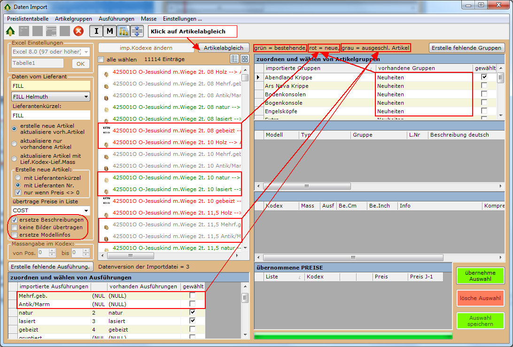Screen dimensions: 513x347
Task: Switch to grid tile view icon
Action: pyautogui.click(x=245, y=59)
